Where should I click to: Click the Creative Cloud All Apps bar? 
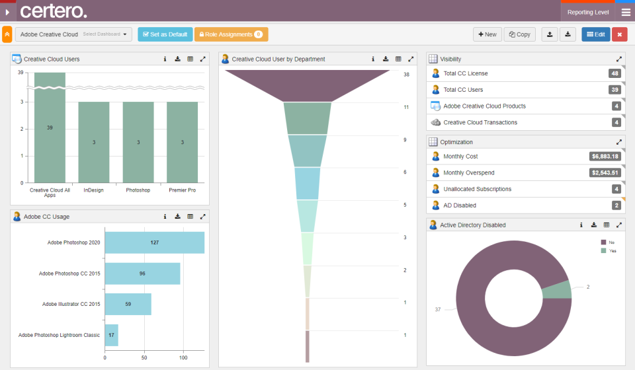pos(50,128)
